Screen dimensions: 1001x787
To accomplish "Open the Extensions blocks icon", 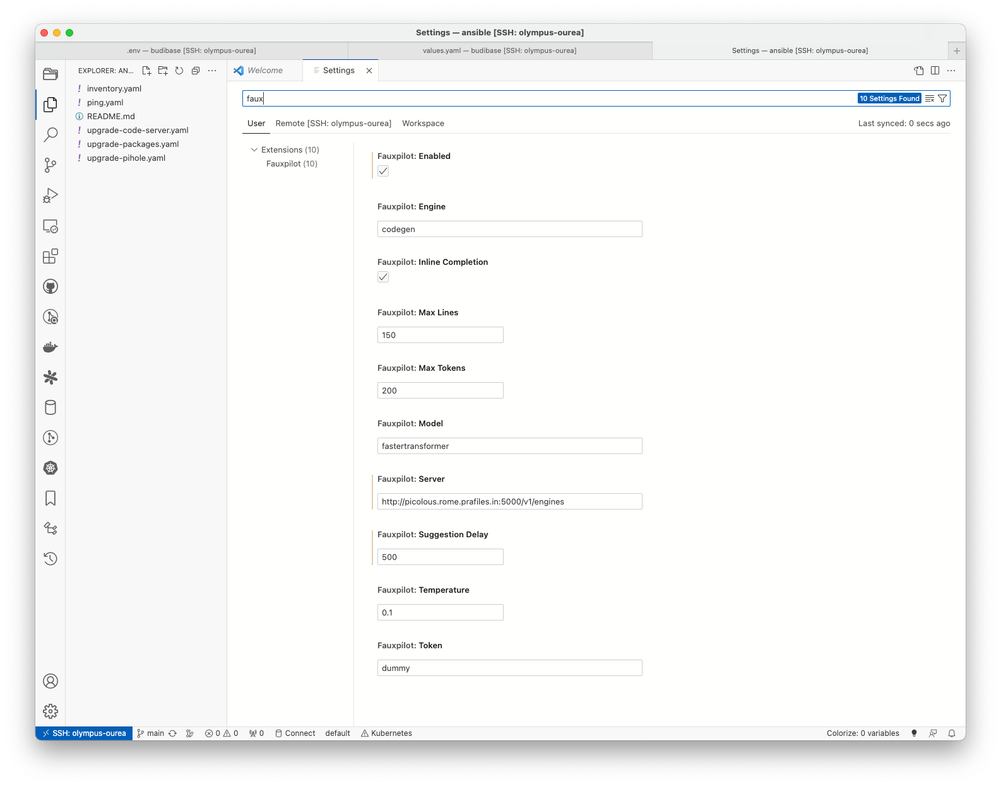I will pos(50,256).
